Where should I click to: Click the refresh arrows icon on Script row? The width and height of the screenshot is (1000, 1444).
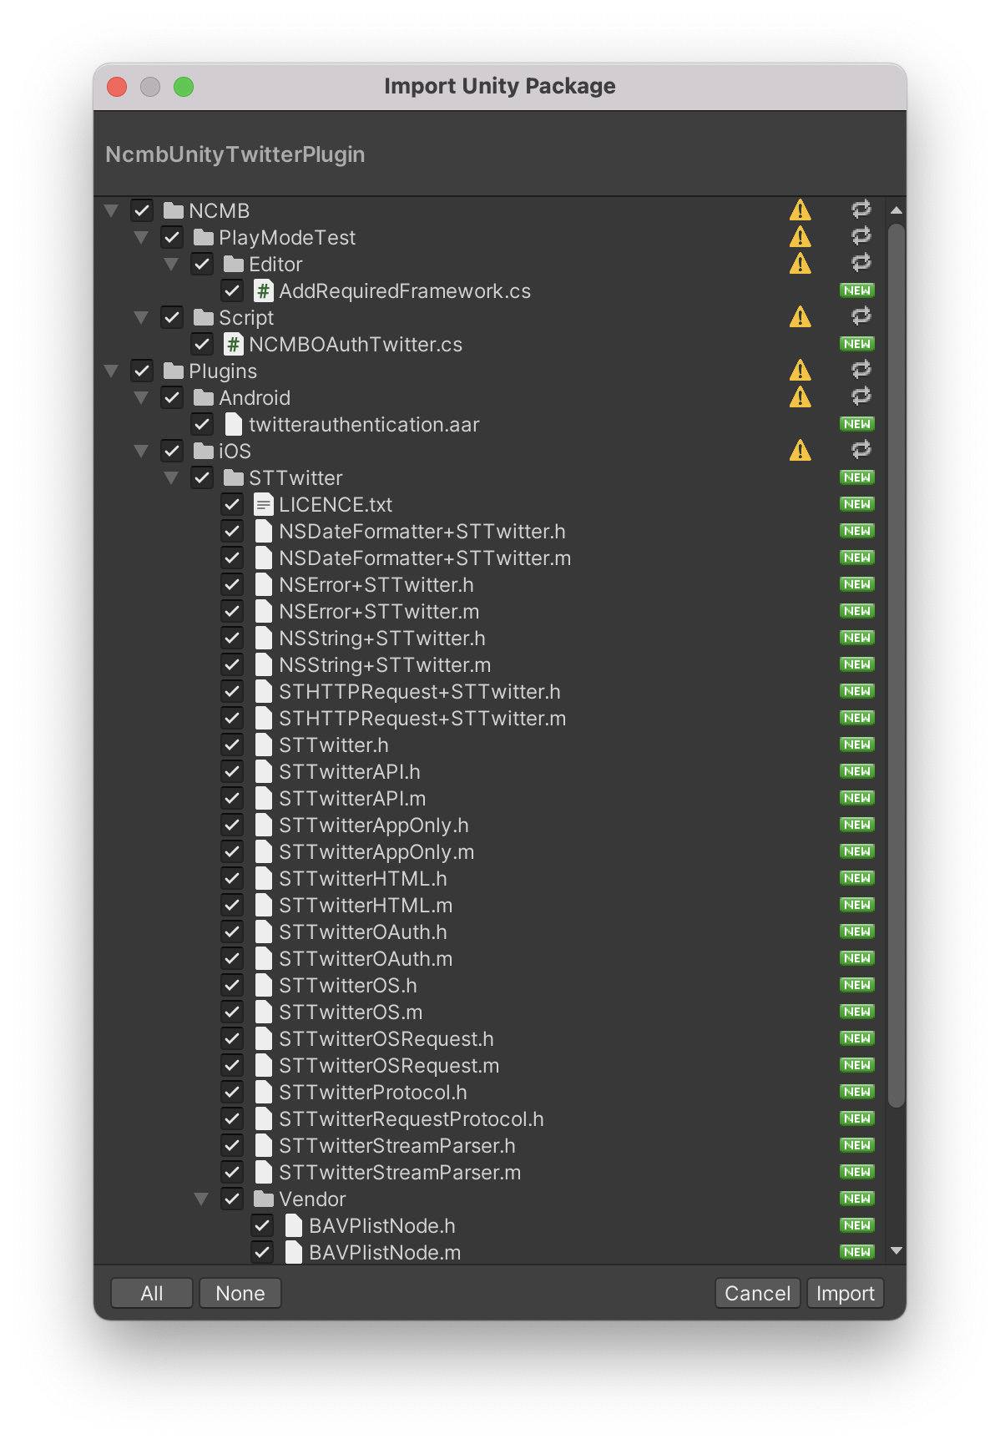click(x=861, y=316)
